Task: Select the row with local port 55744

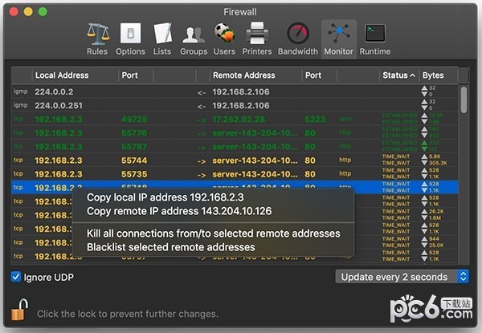Action: point(235,160)
